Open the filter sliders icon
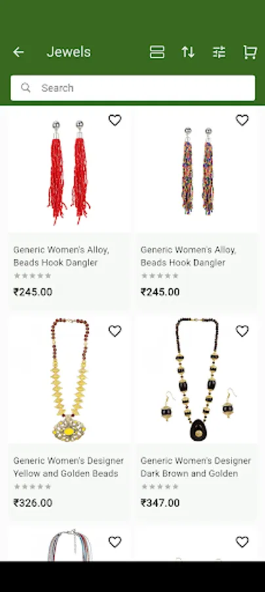This screenshot has width=265, height=592. [219, 52]
